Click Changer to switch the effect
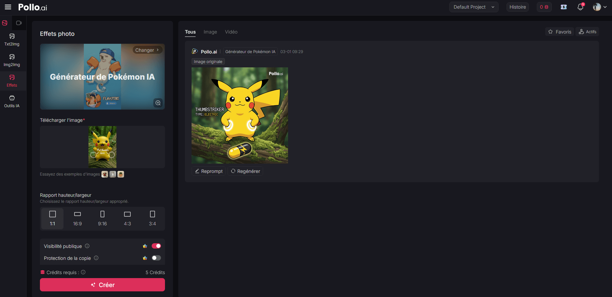This screenshot has width=612, height=297. click(x=147, y=50)
